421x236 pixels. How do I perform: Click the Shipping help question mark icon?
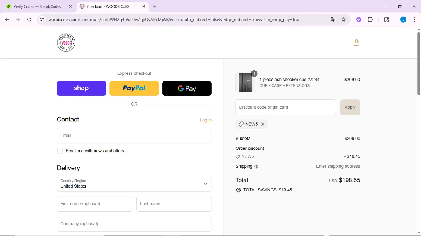click(x=256, y=166)
